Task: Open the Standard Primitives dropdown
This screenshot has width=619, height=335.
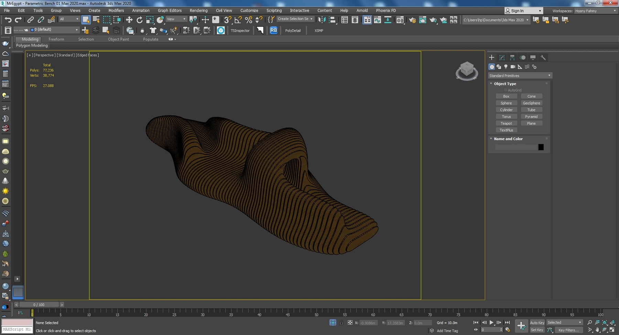Action: coord(520,75)
